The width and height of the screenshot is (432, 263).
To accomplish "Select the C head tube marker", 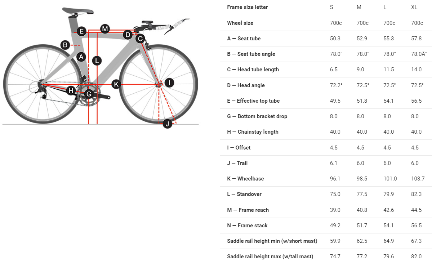I will 140,38.
